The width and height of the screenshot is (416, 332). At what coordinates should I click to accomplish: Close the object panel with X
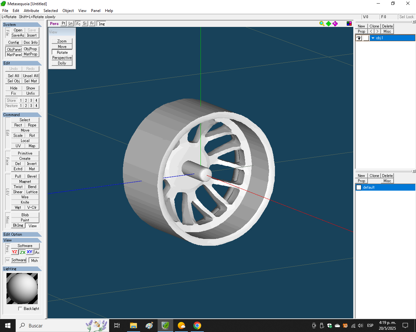414,22
